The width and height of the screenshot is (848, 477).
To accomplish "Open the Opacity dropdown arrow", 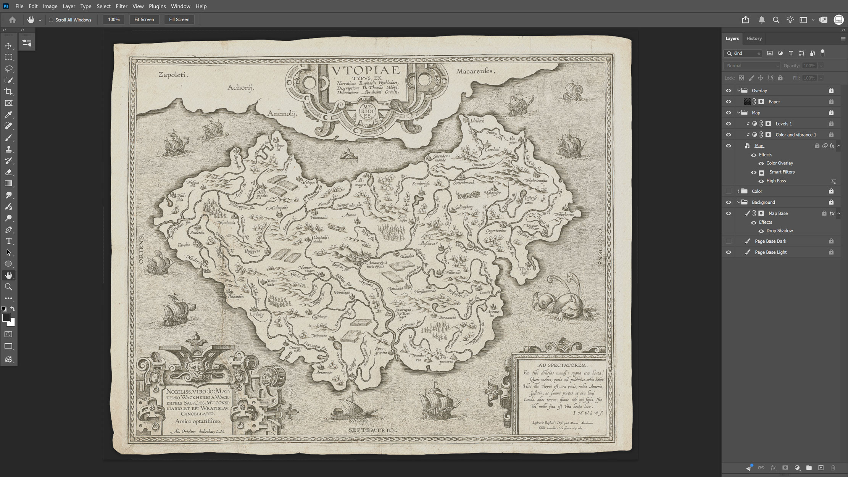I will coord(821,66).
